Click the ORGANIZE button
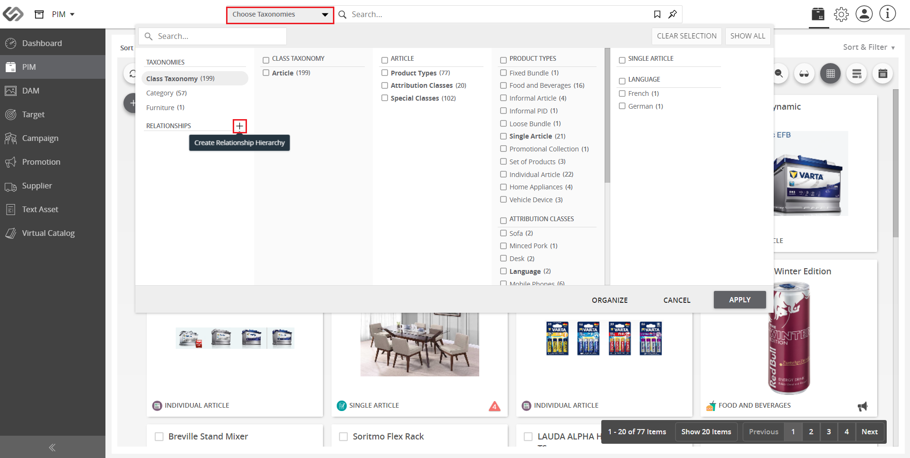 (610, 300)
